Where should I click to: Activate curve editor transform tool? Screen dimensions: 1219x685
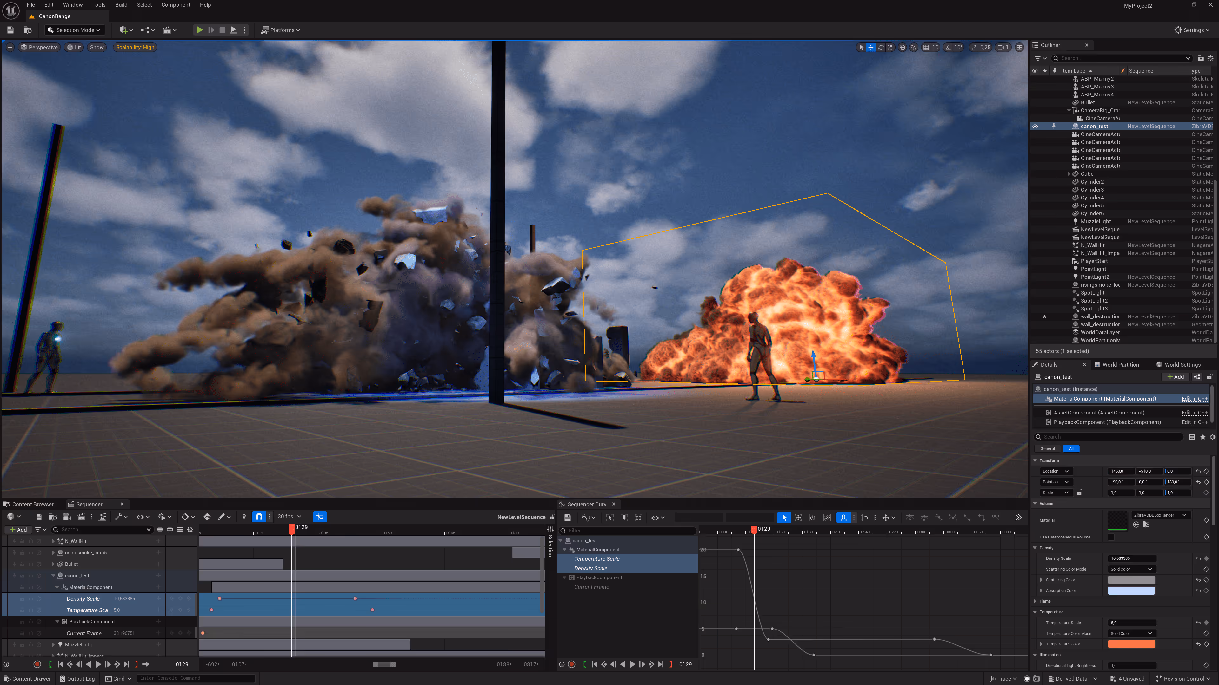point(798,518)
